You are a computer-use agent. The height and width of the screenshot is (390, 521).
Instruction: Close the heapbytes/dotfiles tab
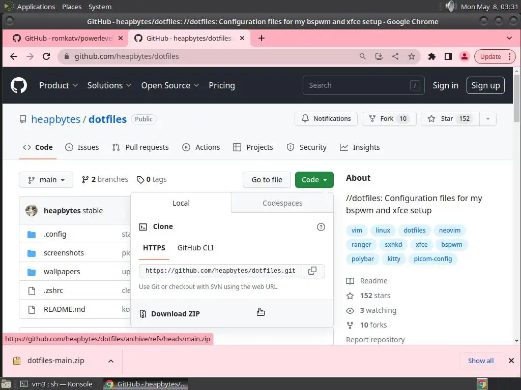click(x=242, y=38)
